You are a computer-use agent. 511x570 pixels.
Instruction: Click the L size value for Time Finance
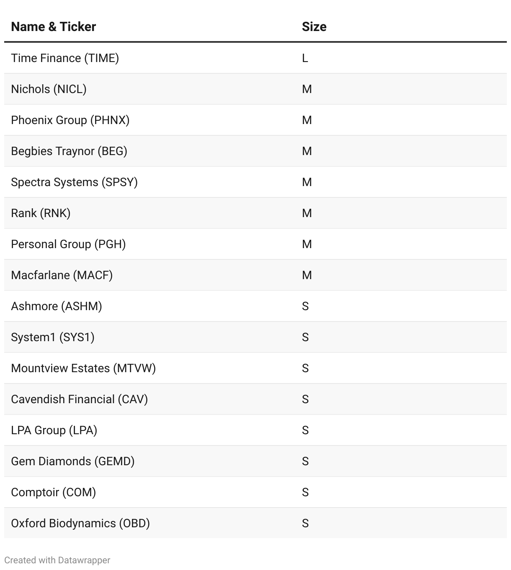tap(305, 58)
